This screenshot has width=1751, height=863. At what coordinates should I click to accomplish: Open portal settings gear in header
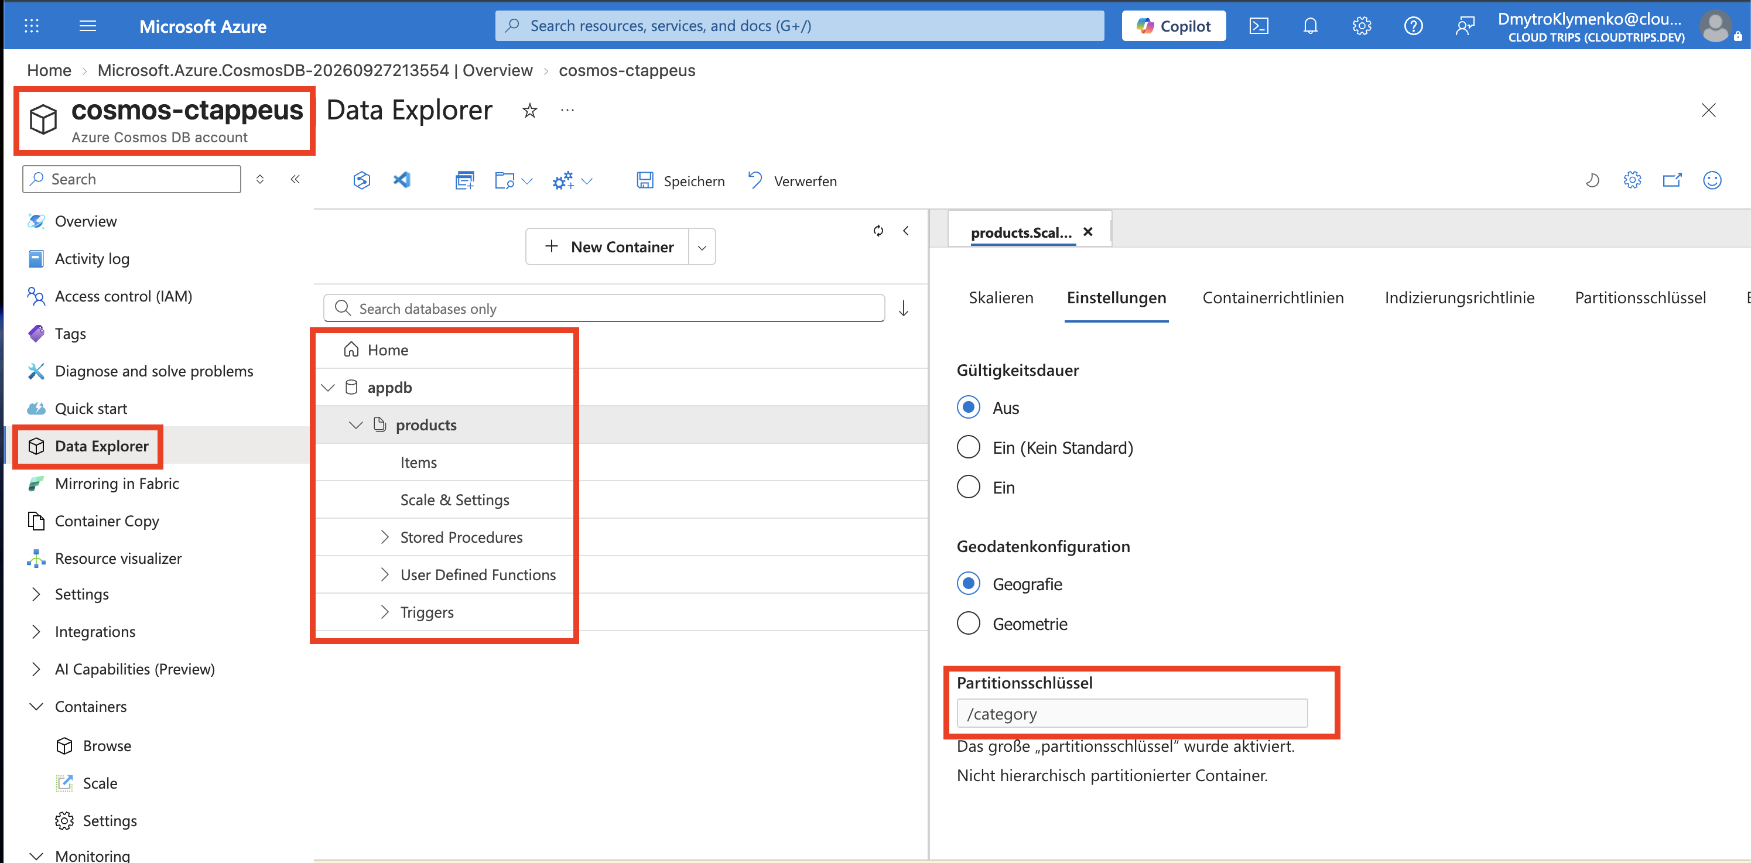pyautogui.click(x=1362, y=26)
